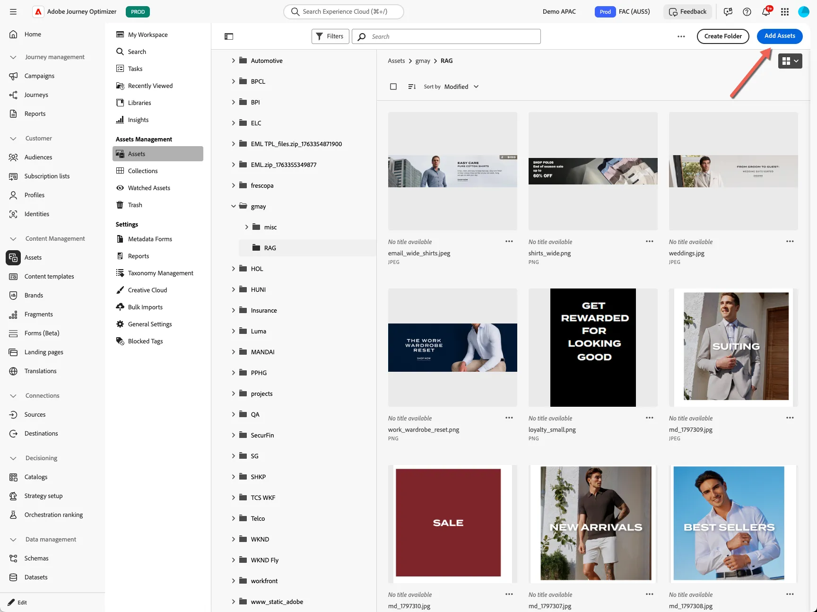817x612 pixels.
Task: Collapse the Journey management section
Action: coord(13,57)
